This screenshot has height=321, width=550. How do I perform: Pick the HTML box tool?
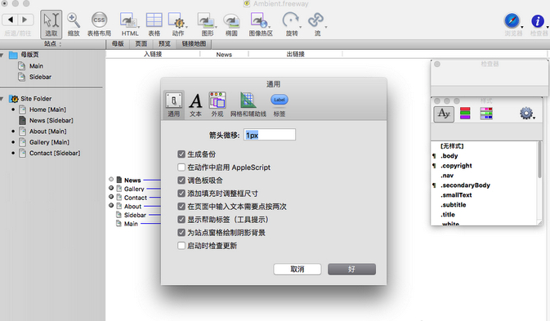pos(129,24)
